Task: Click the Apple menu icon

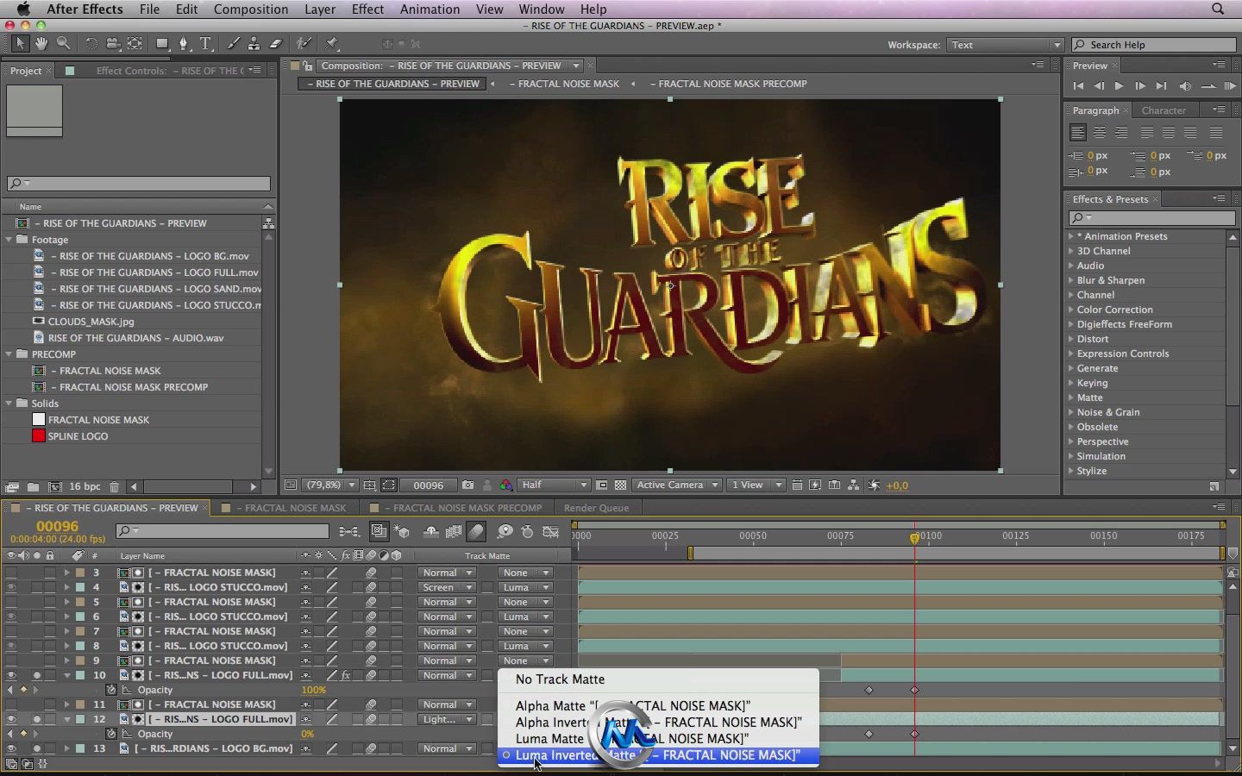Action: click(x=23, y=9)
